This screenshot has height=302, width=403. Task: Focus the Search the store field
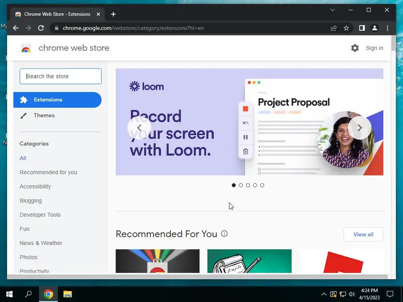pyautogui.click(x=61, y=76)
